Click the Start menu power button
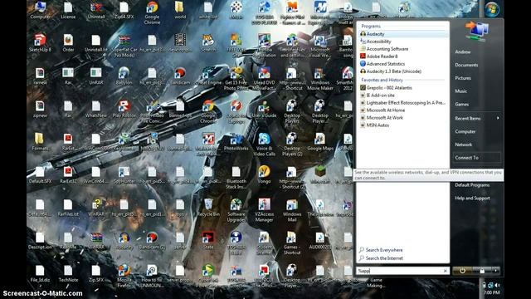 462,271
